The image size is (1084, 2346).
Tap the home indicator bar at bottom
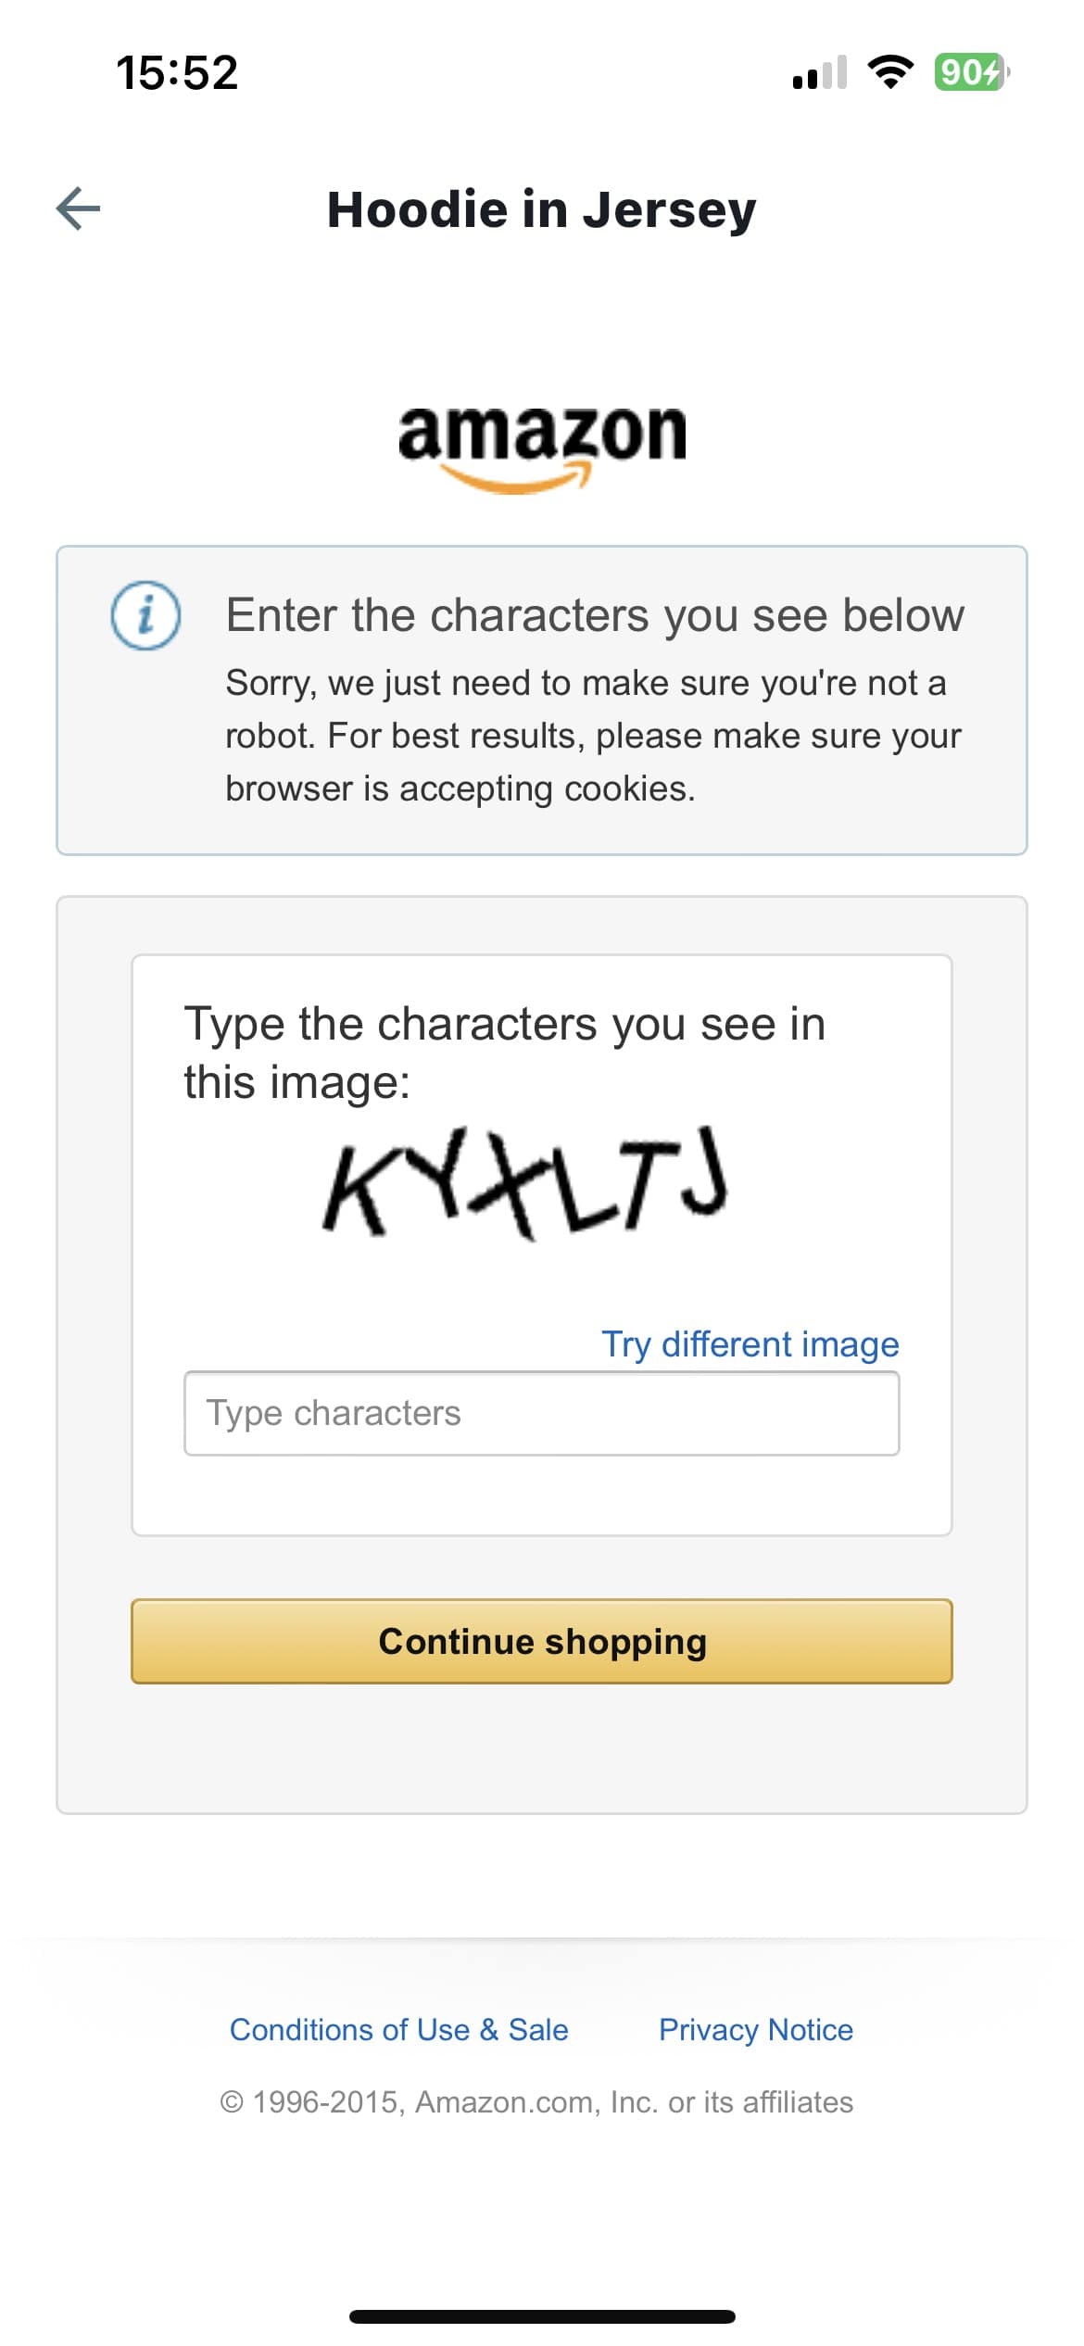point(542,2316)
